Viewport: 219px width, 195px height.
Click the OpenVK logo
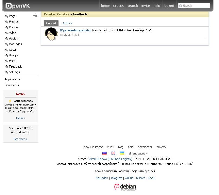tap(18, 6)
